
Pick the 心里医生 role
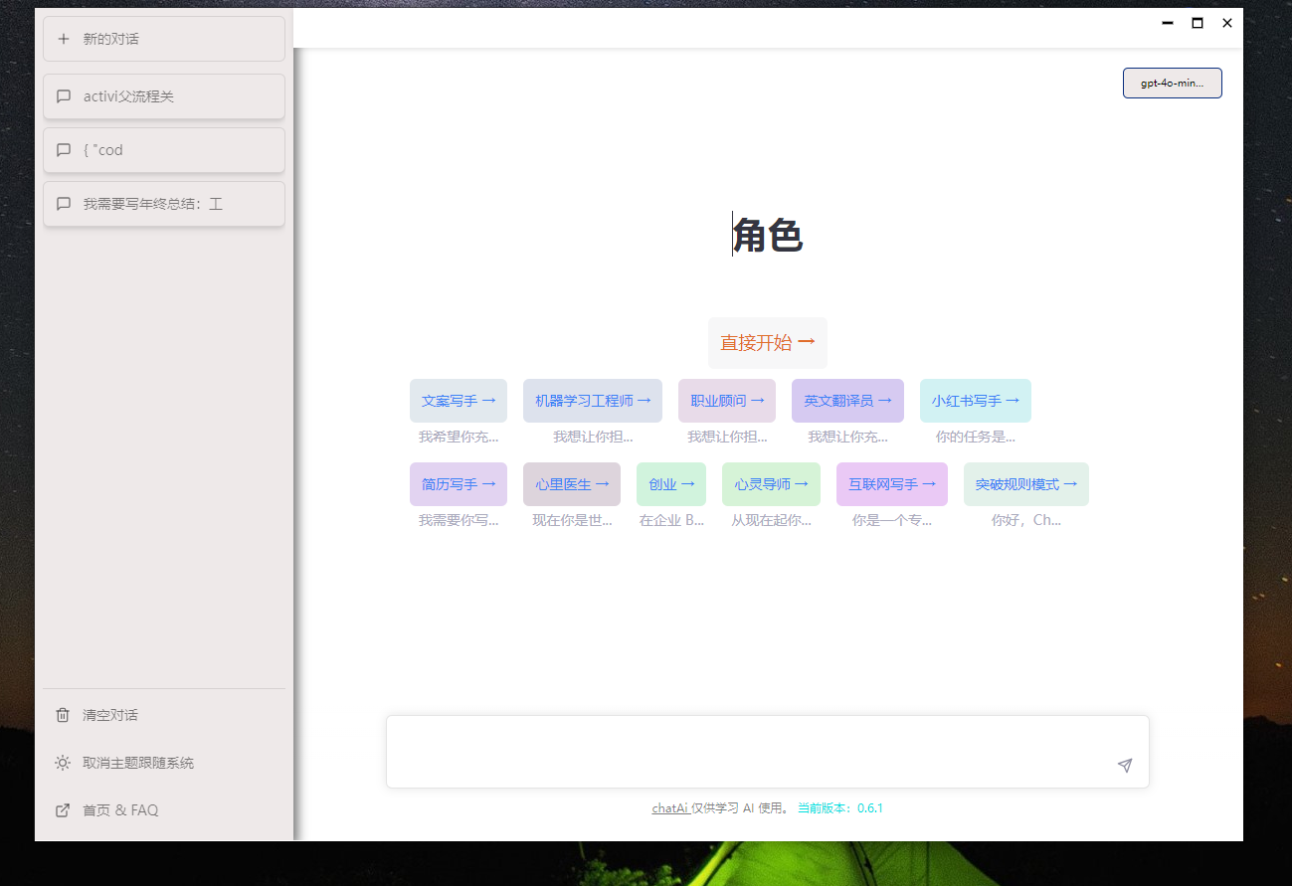click(572, 484)
